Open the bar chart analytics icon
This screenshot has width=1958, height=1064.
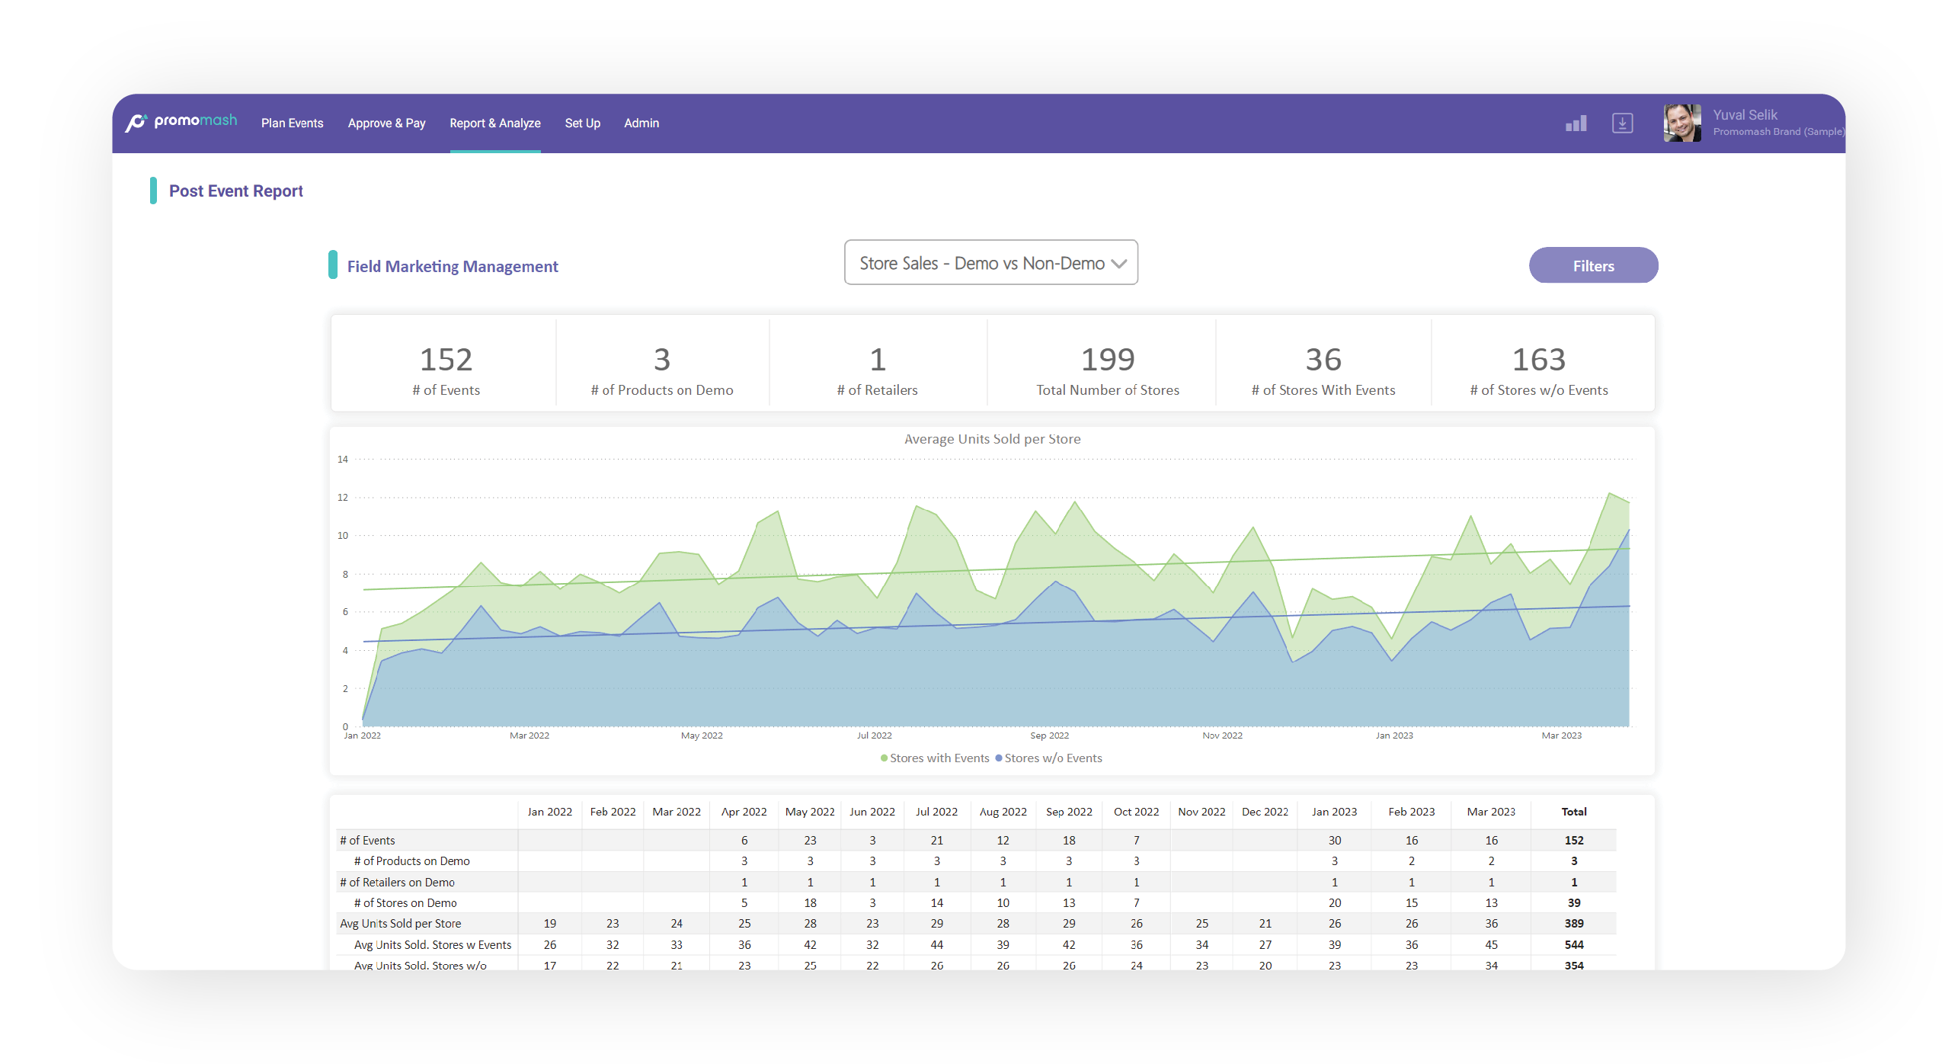pyautogui.click(x=1576, y=123)
